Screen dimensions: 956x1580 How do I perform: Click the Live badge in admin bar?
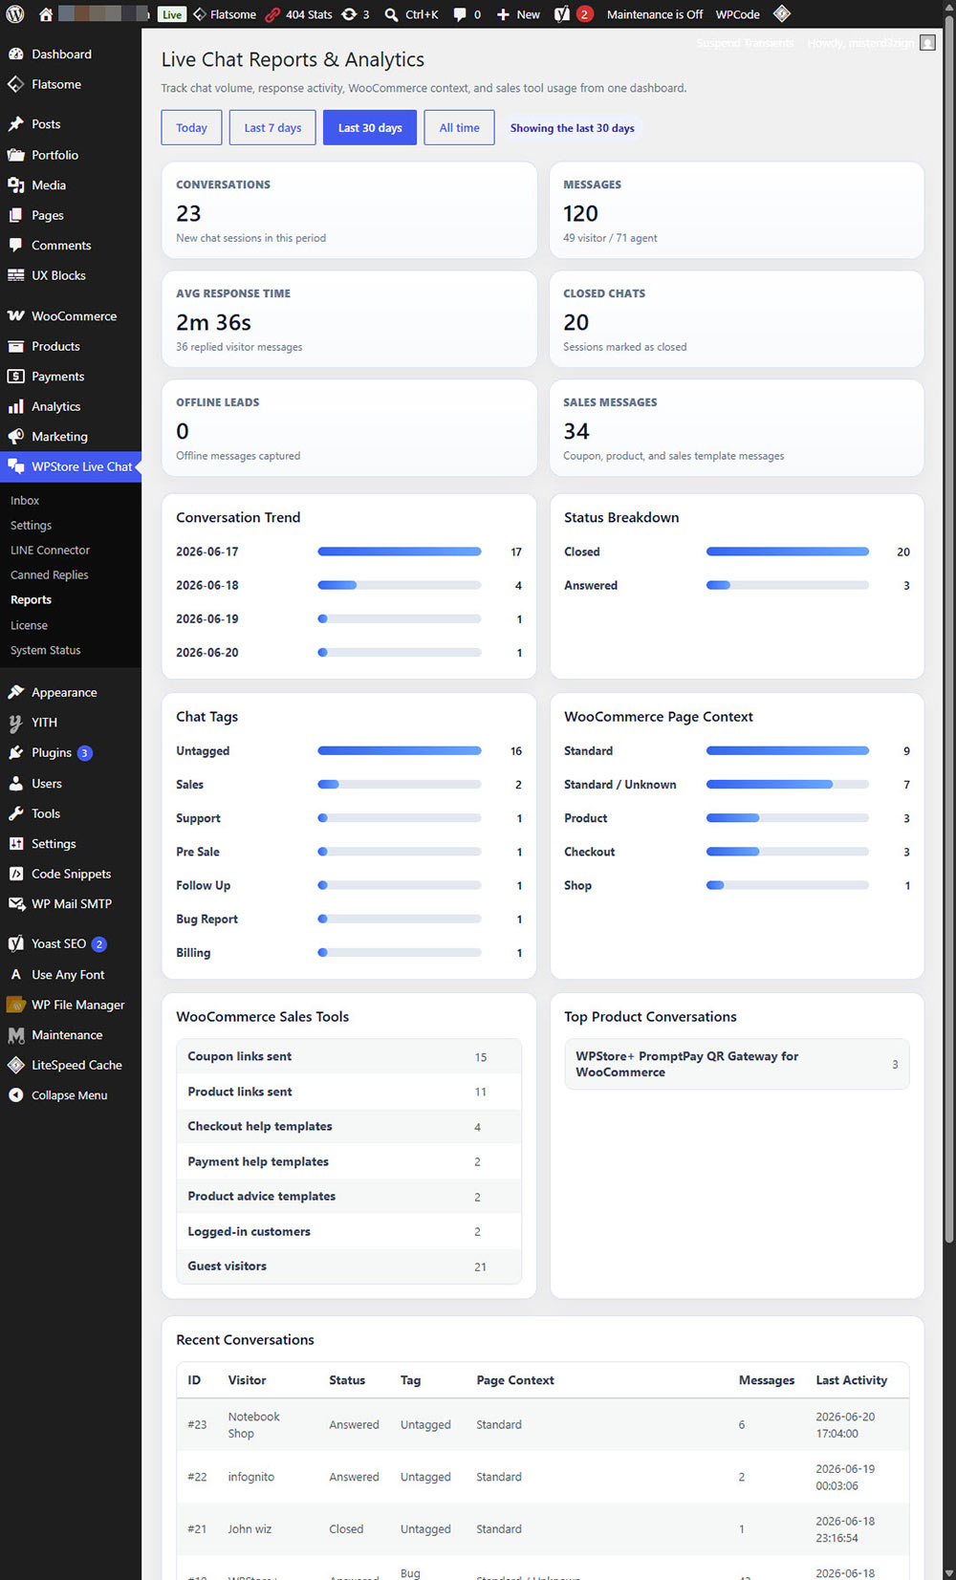(172, 14)
